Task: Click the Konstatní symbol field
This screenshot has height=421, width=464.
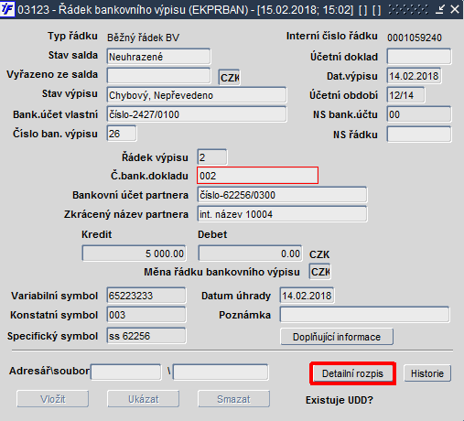Action: pos(146,315)
